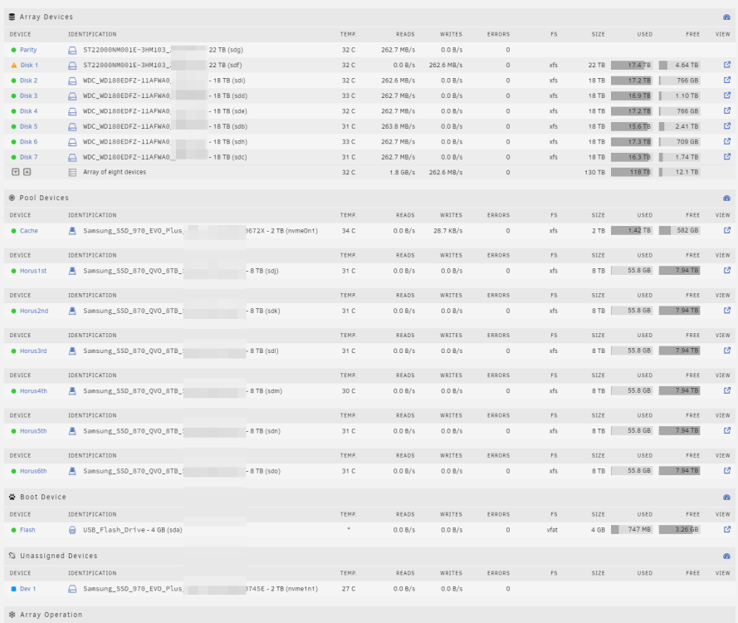The width and height of the screenshot is (738, 623).
Task: Click the Flash free space bar 3.26 GB
Action: pos(679,529)
